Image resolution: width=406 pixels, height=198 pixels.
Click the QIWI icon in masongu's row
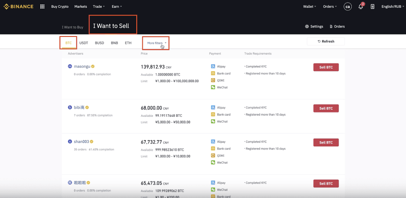click(x=213, y=80)
